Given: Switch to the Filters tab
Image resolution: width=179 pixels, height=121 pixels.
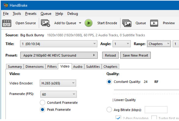Looking at the screenshot, I should (52, 66).
